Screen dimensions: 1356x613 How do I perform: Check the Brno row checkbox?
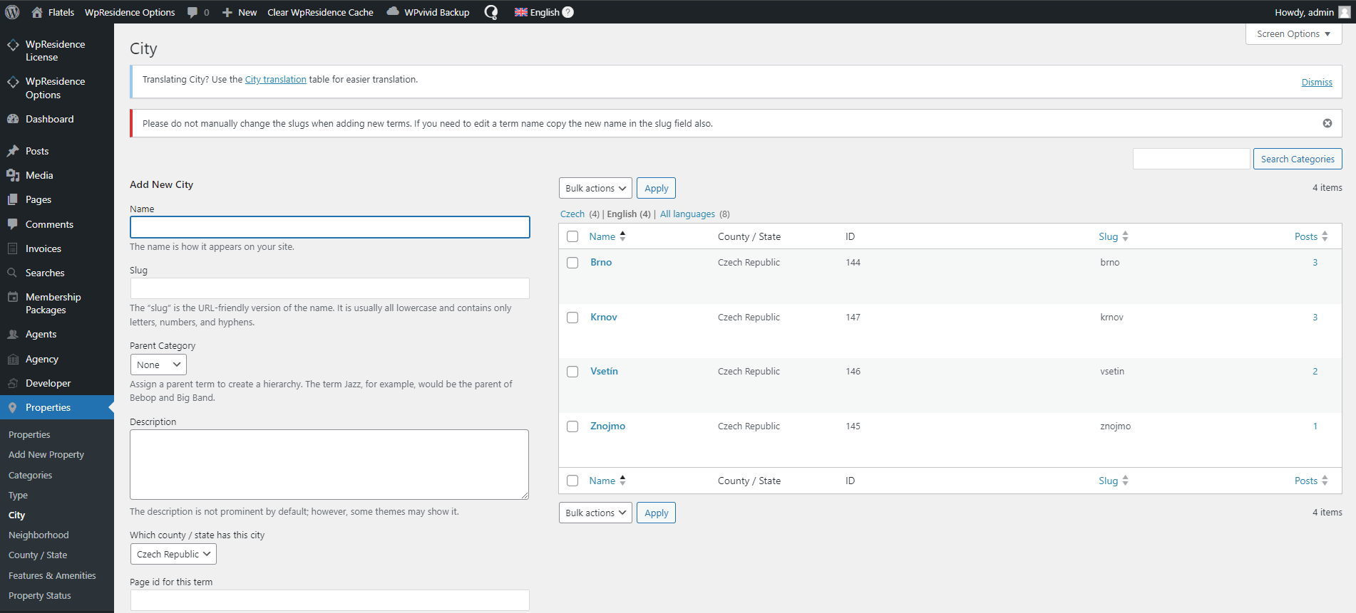(x=572, y=263)
